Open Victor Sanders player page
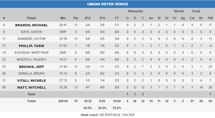 coord(32,39)
